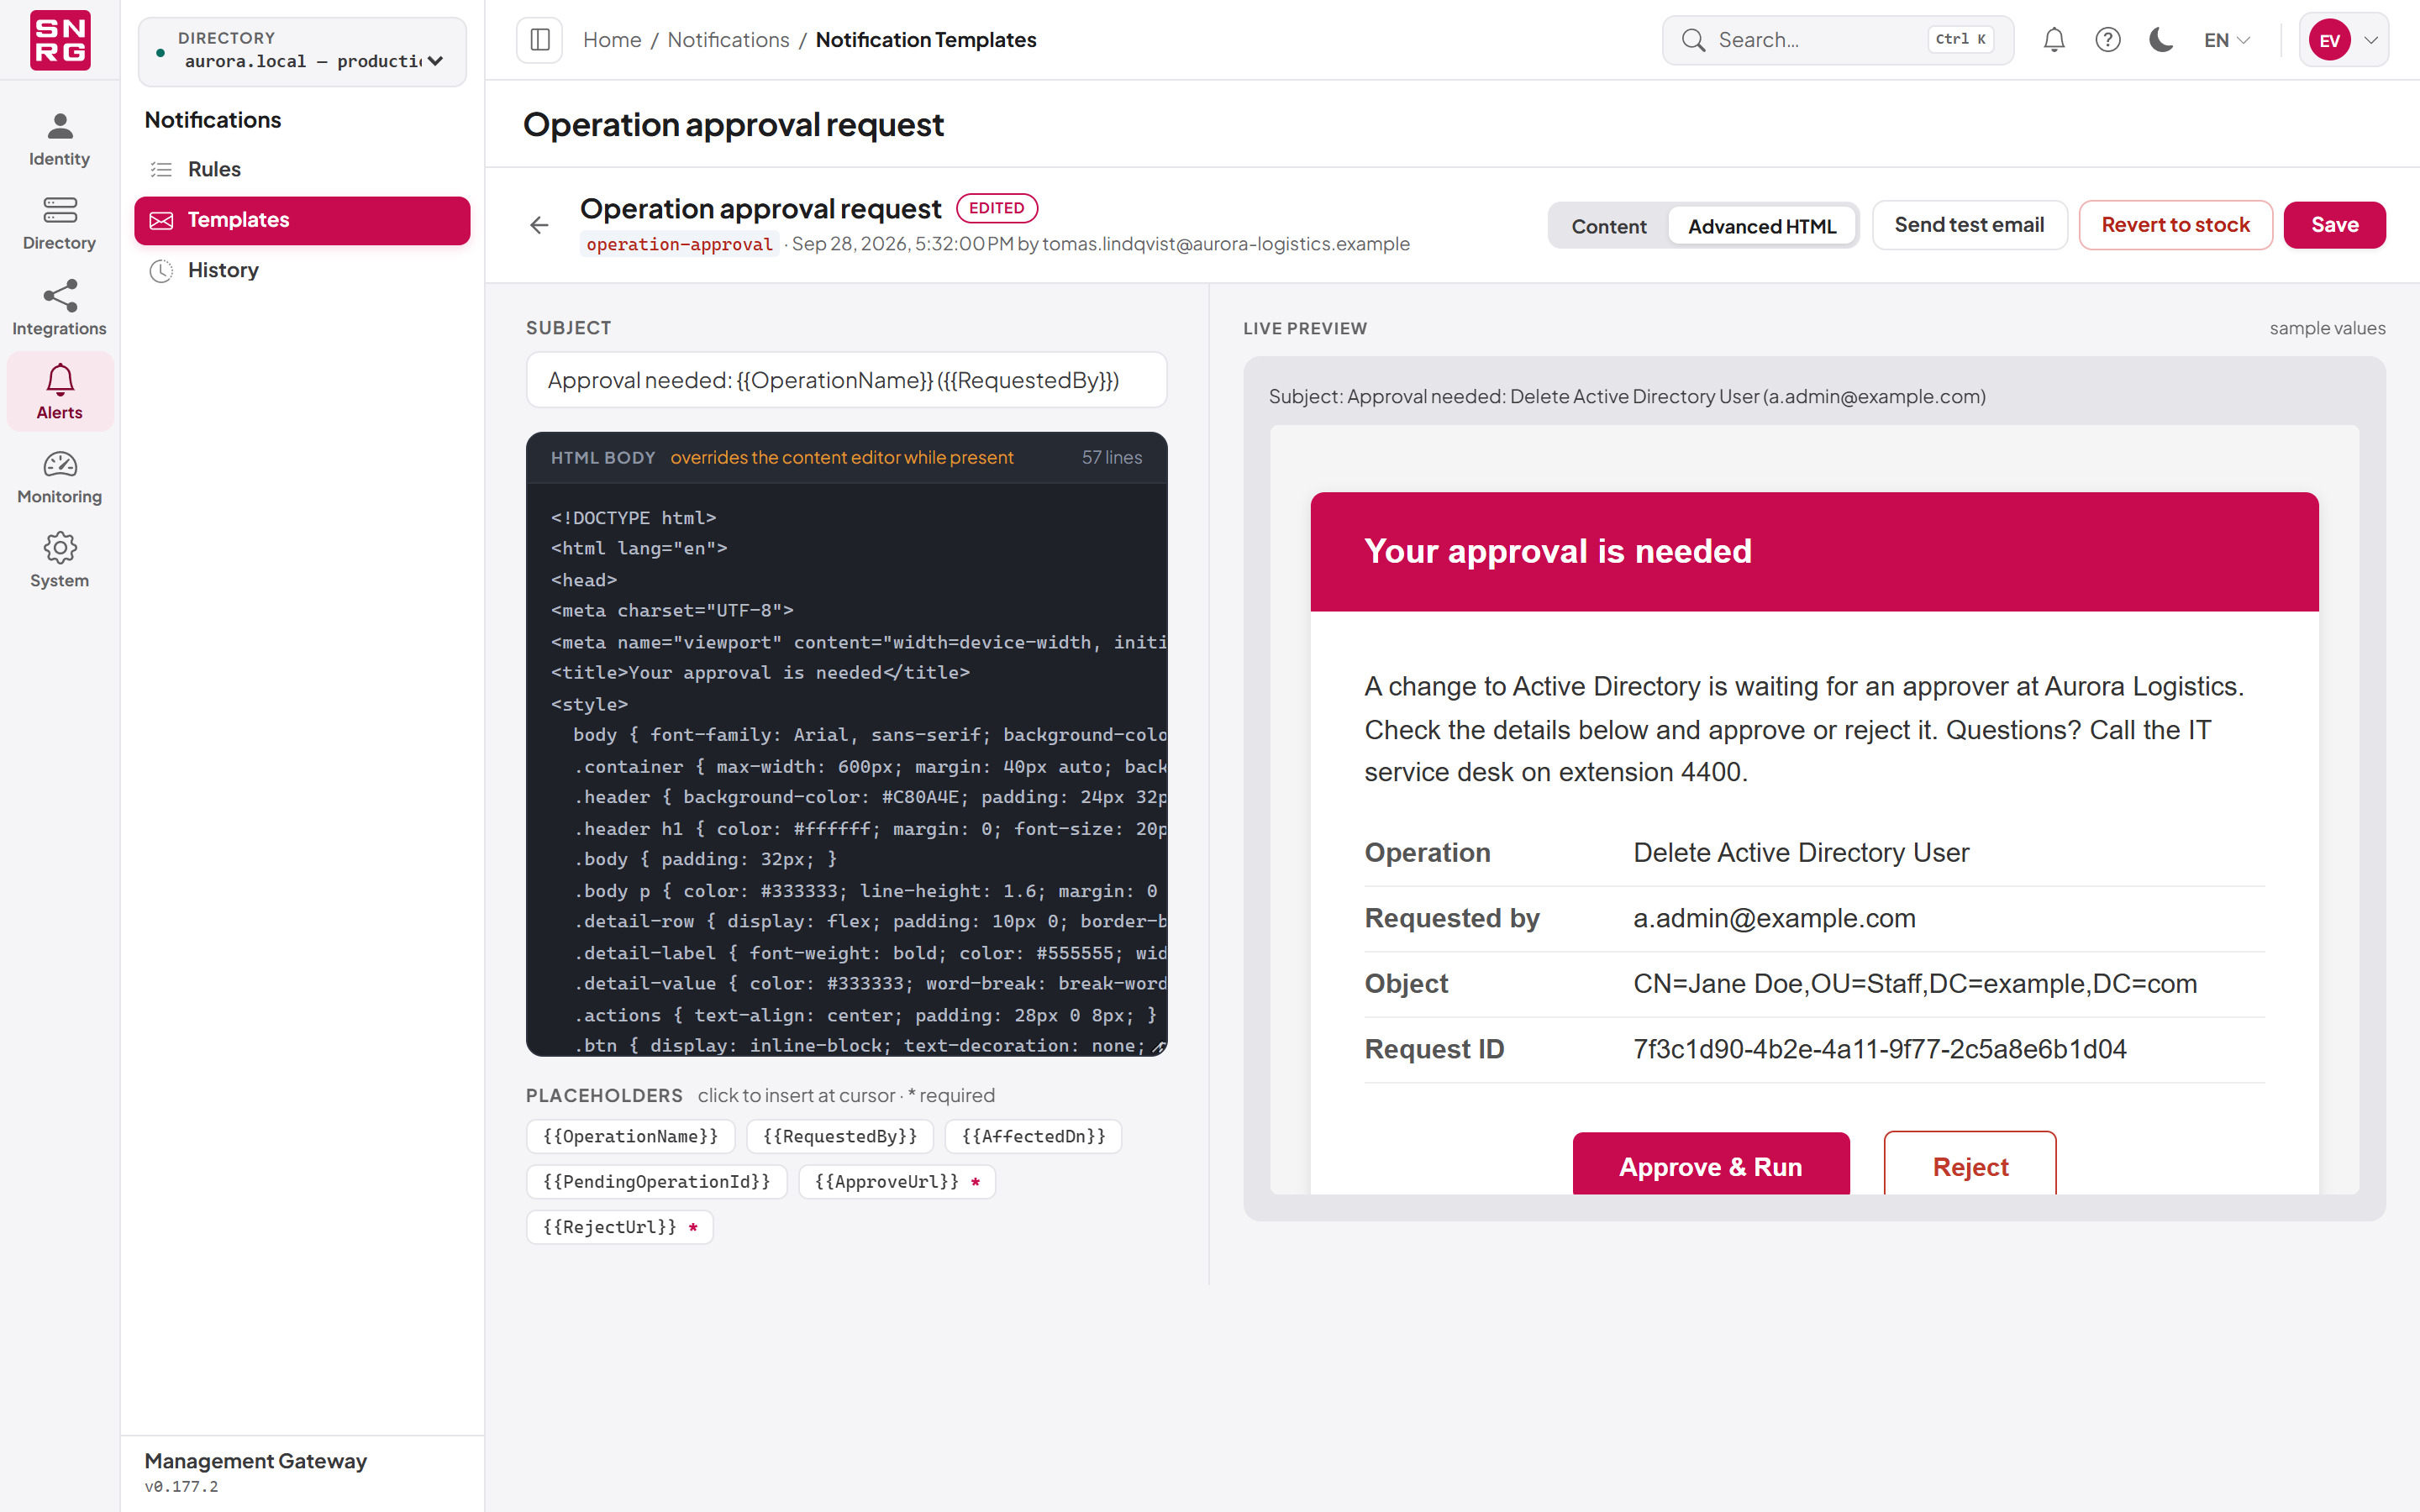2420x1512 pixels.
Task: Open the Directory section in sidebar
Action: point(60,224)
